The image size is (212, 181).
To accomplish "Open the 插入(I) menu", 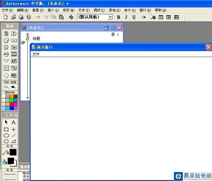I will pos(53,10).
